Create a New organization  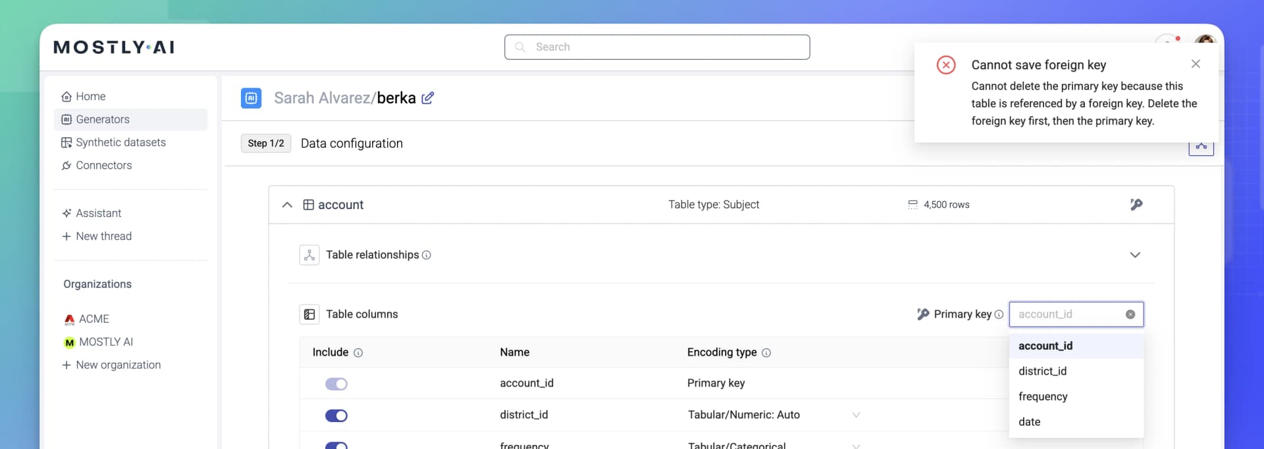[118, 366]
